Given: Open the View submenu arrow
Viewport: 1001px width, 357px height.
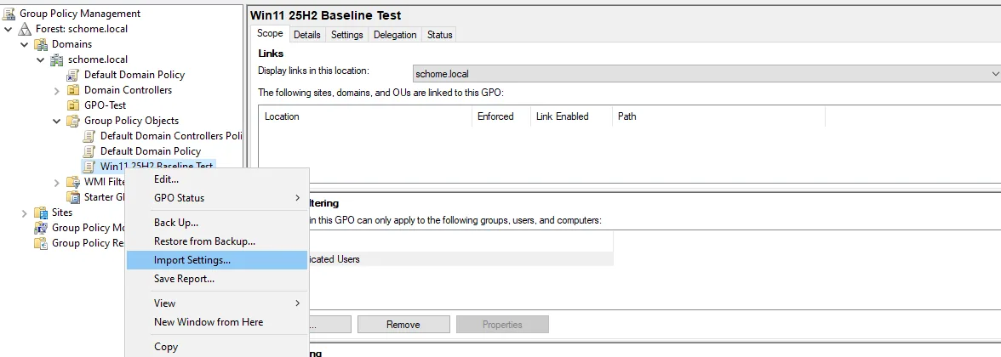Looking at the screenshot, I should pyautogui.click(x=298, y=303).
